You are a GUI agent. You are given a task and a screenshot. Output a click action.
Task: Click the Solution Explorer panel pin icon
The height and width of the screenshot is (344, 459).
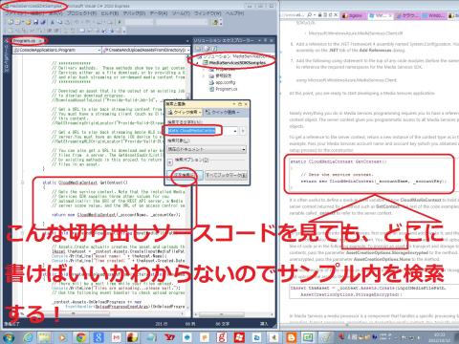pos(265,41)
